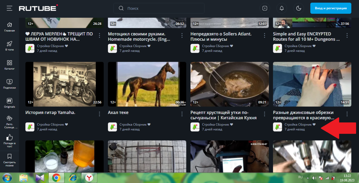Screen dimensions: 359x183
Task: Click channel avatar under Рецепт хрустящей утки
Action: pos(195,127)
